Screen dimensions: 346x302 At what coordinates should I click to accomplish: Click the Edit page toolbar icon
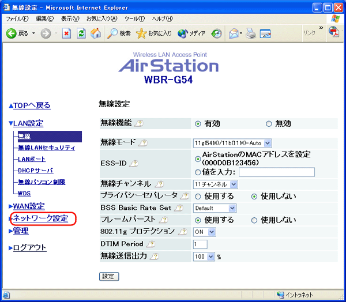click(x=265, y=34)
